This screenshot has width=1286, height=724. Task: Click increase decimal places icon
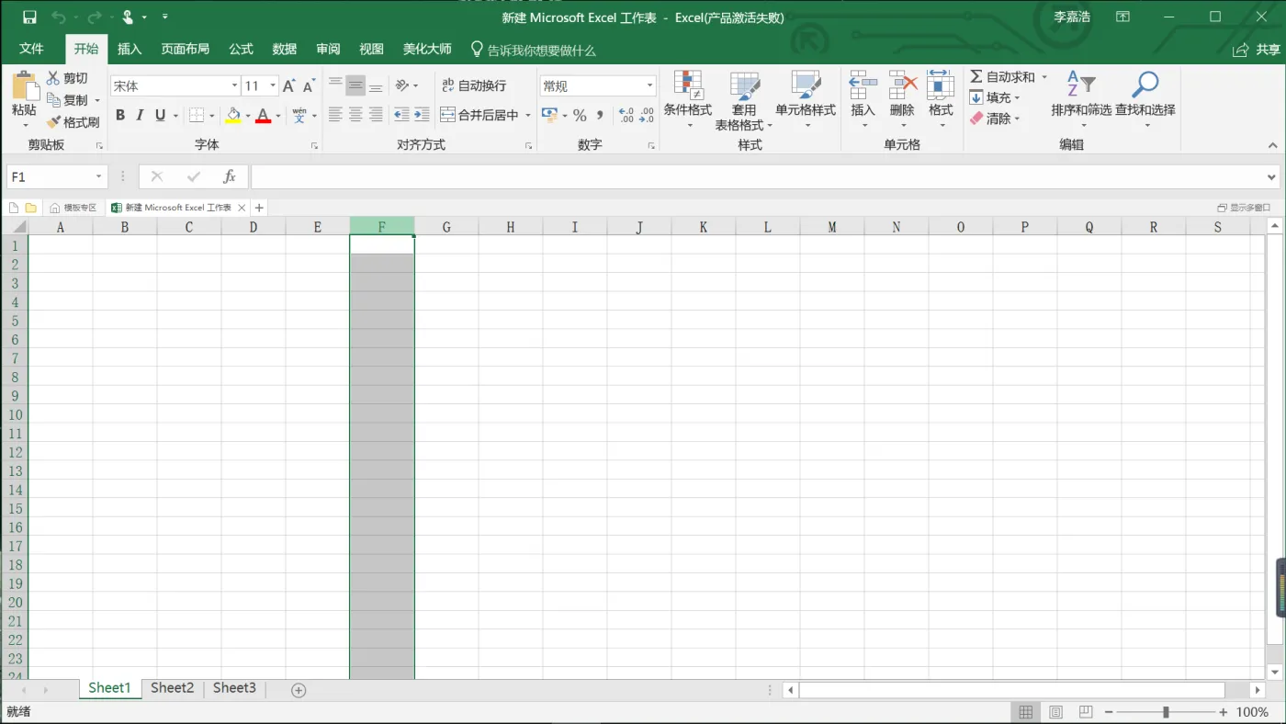[626, 115]
